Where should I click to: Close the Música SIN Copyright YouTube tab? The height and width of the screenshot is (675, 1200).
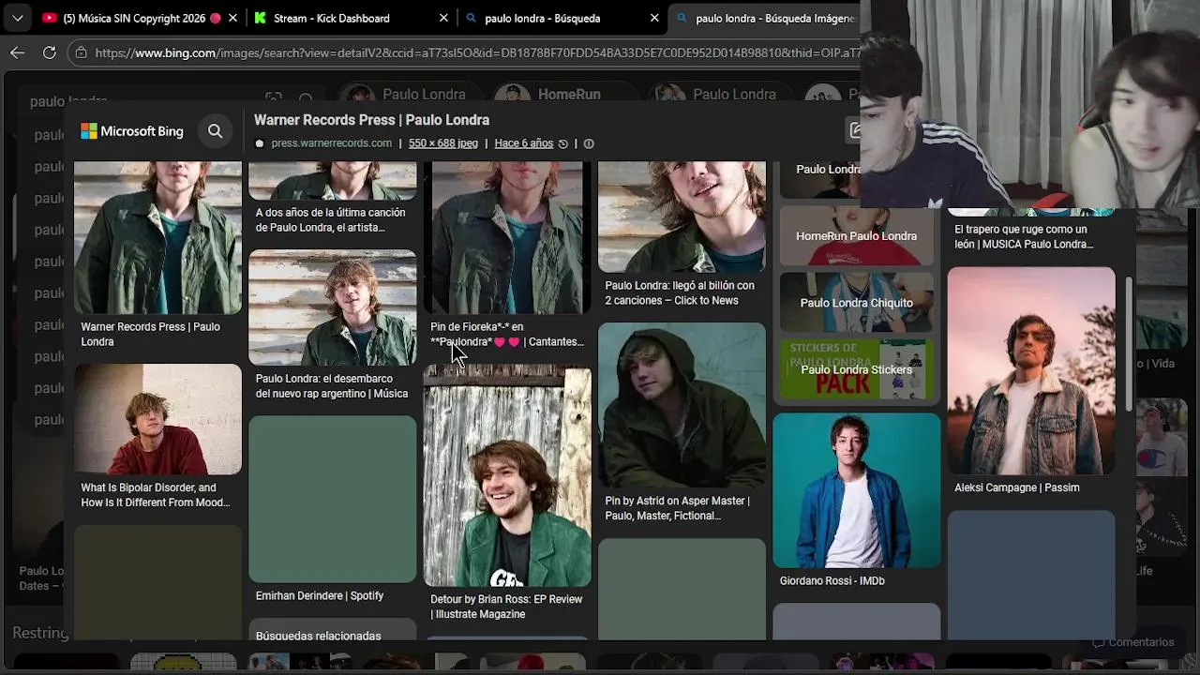pyautogui.click(x=232, y=18)
